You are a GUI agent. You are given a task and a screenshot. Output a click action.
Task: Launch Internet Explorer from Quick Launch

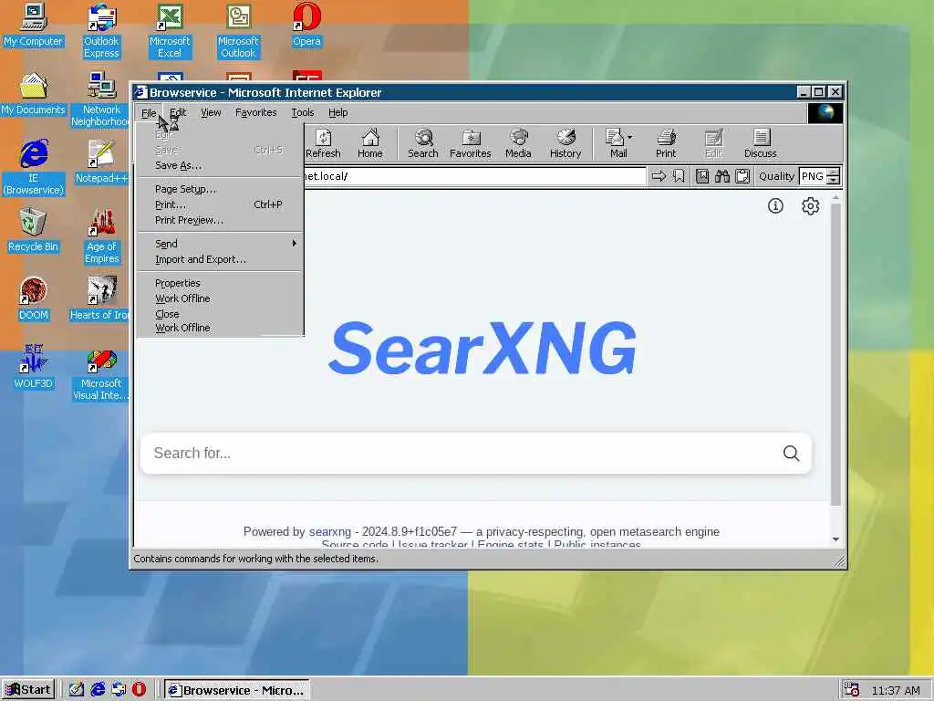tap(98, 690)
